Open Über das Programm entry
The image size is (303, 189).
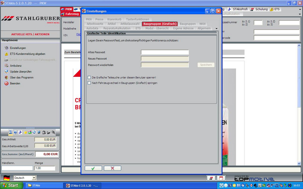21,77
